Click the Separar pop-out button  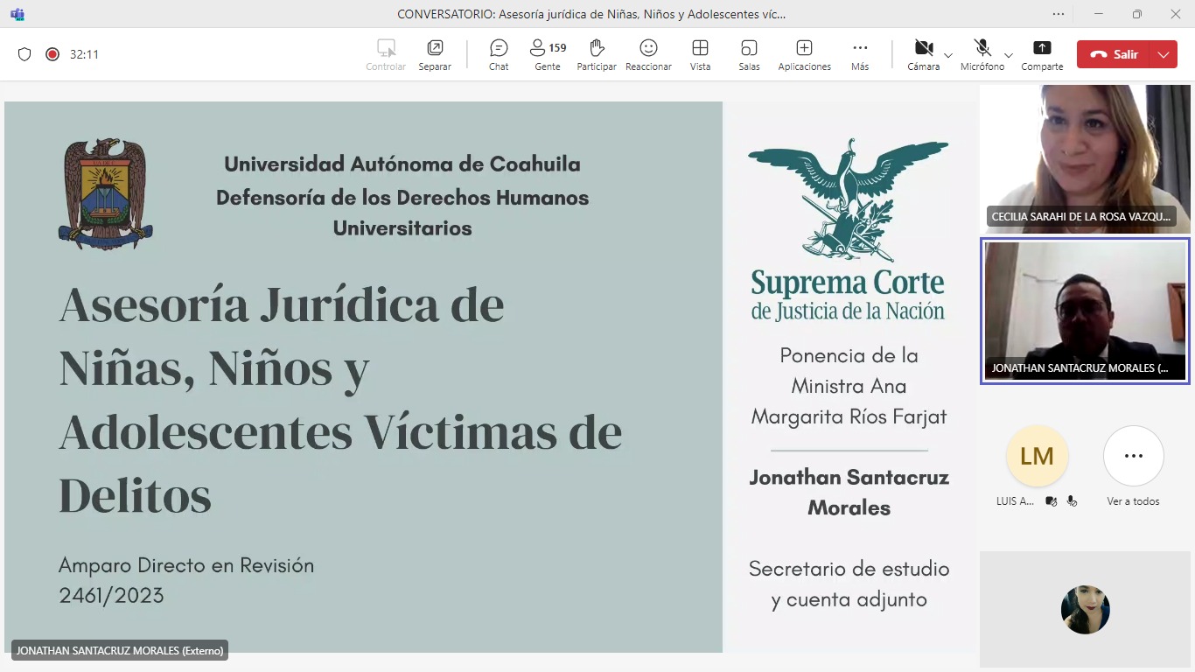click(435, 54)
